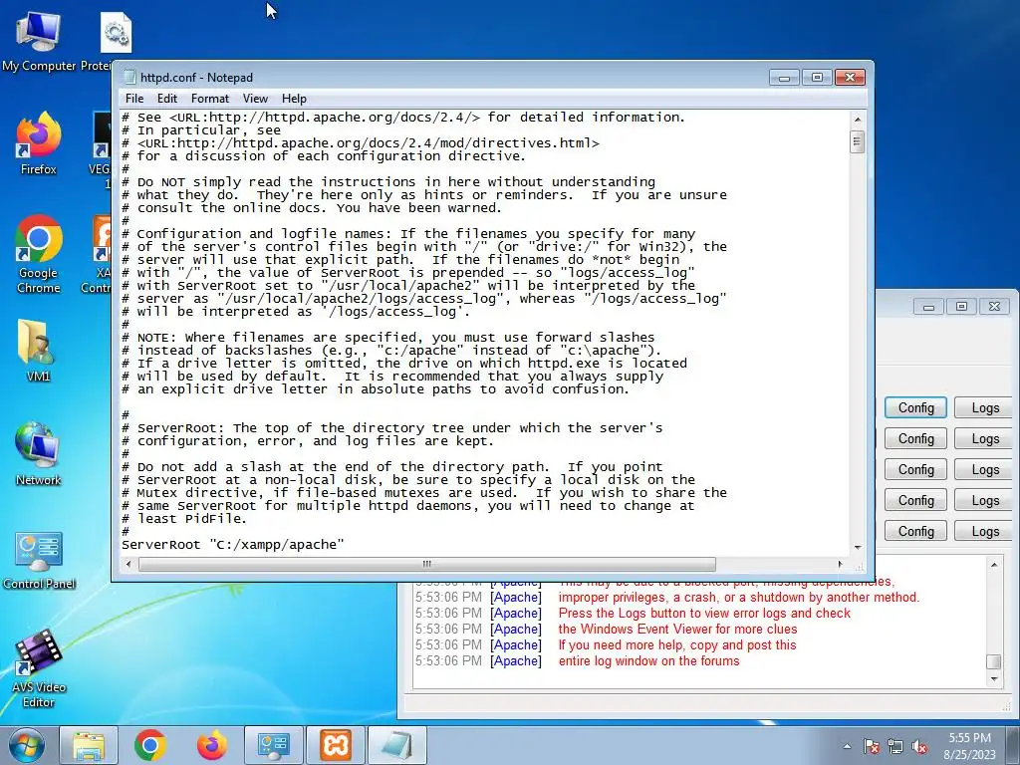Launch Firefox from the desktop shortcut
1020x765 pixels.
tap(39, 143)
